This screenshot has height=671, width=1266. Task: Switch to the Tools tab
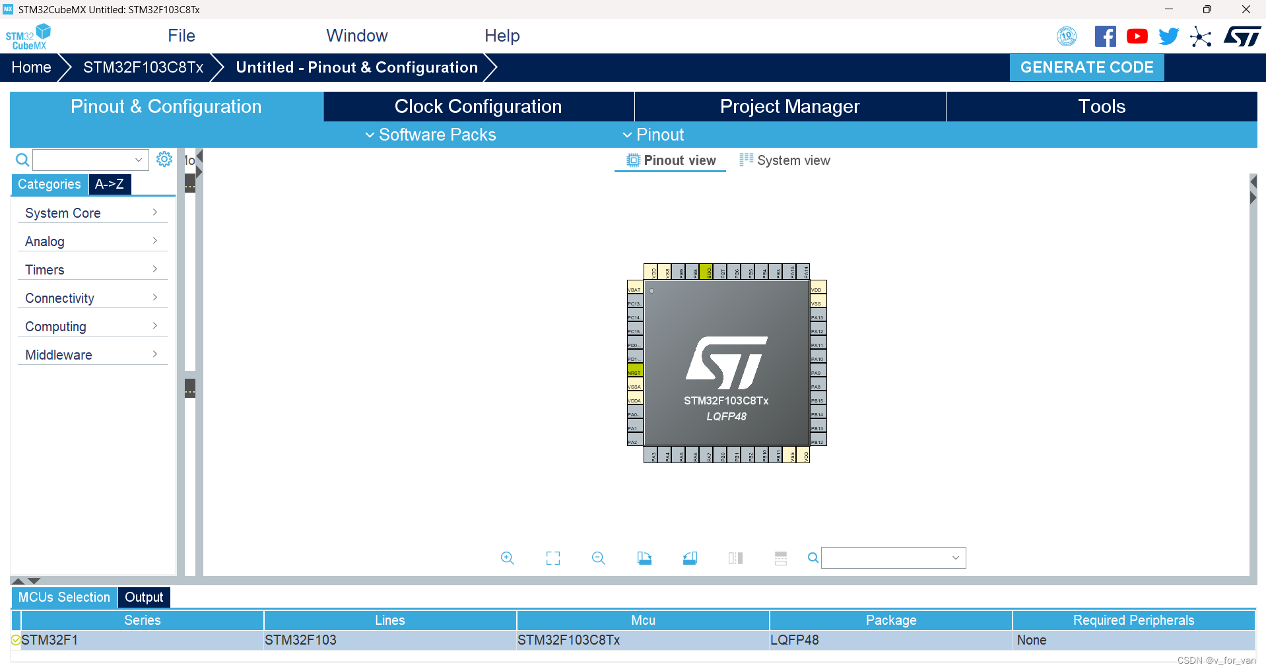(1102, 106)
